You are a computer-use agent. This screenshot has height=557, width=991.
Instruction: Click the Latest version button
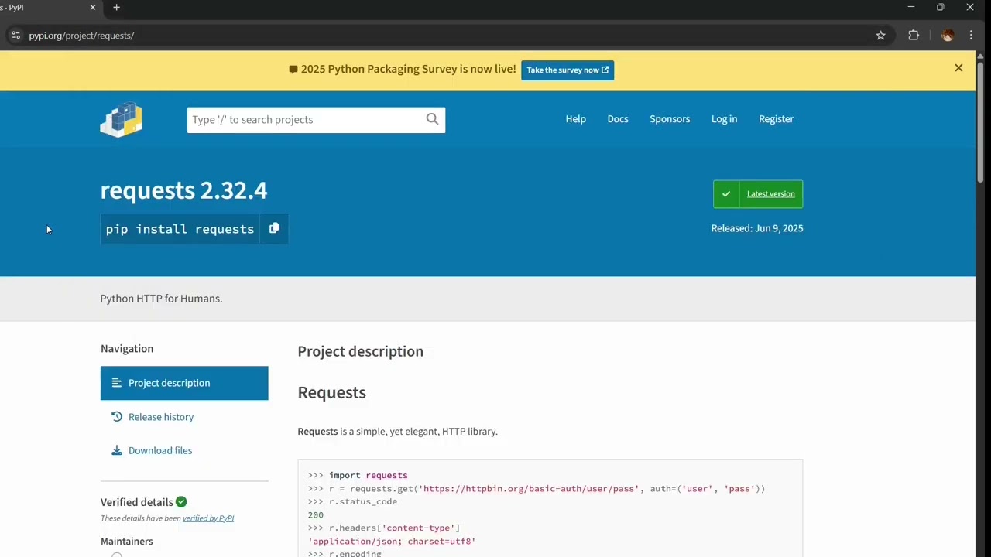tap(758, 194)
